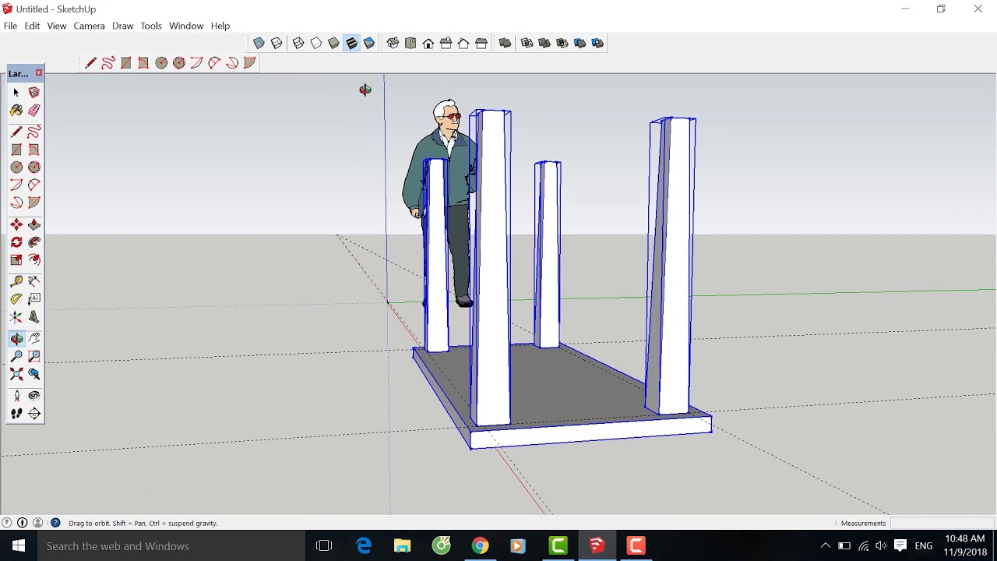The height and width of the screenshot is (561, 997).
Task: Select the Select arrow tool
Action: click(x=16, y=93)
